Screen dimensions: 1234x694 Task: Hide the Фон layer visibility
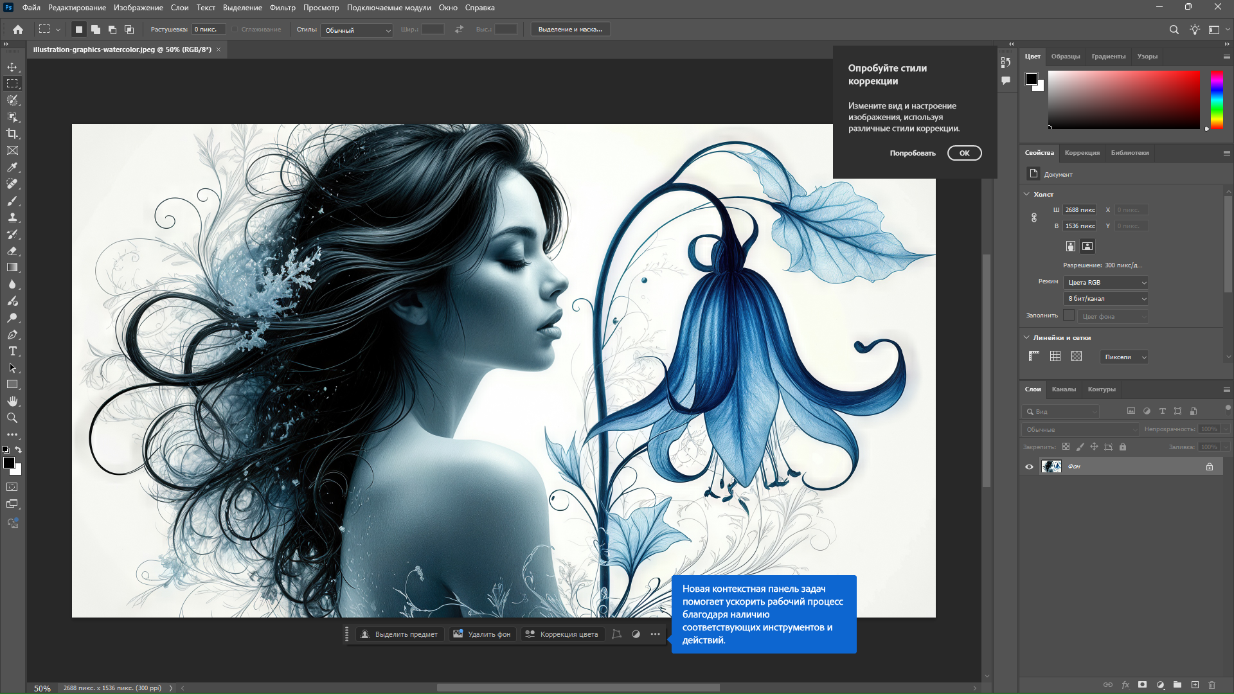pos(1029,467)
